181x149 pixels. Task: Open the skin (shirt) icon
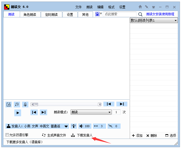pos(153,7)
